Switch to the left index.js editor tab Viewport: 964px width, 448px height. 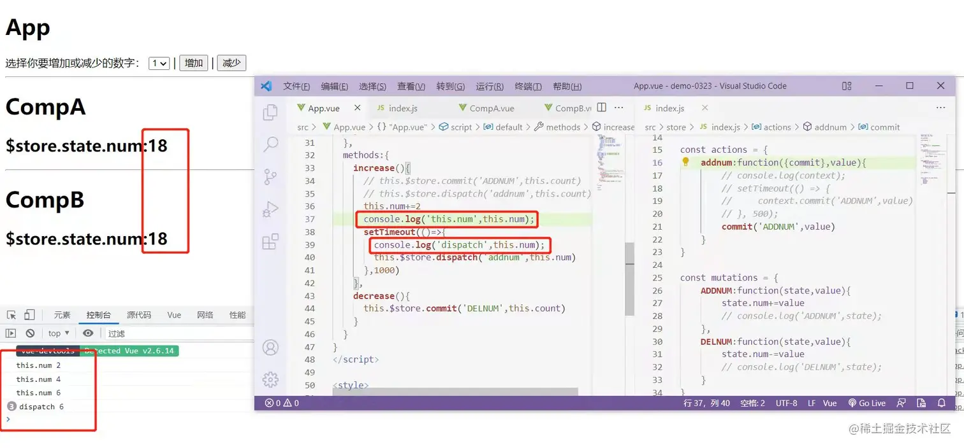coord(402,108)
